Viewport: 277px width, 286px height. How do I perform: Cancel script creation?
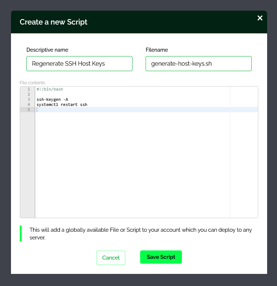pos(111,258)
